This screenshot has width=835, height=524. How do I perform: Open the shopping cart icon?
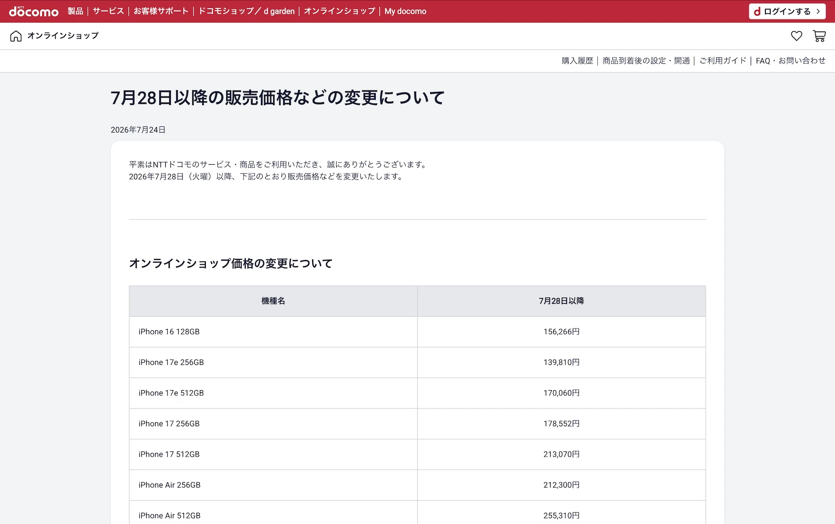819,36
